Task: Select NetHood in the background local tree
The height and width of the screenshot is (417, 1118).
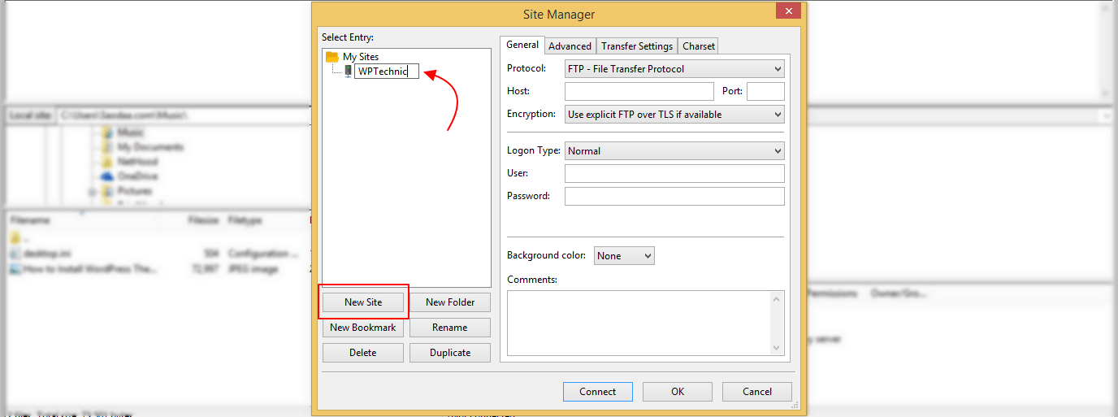Action: [x=137, y=162]
